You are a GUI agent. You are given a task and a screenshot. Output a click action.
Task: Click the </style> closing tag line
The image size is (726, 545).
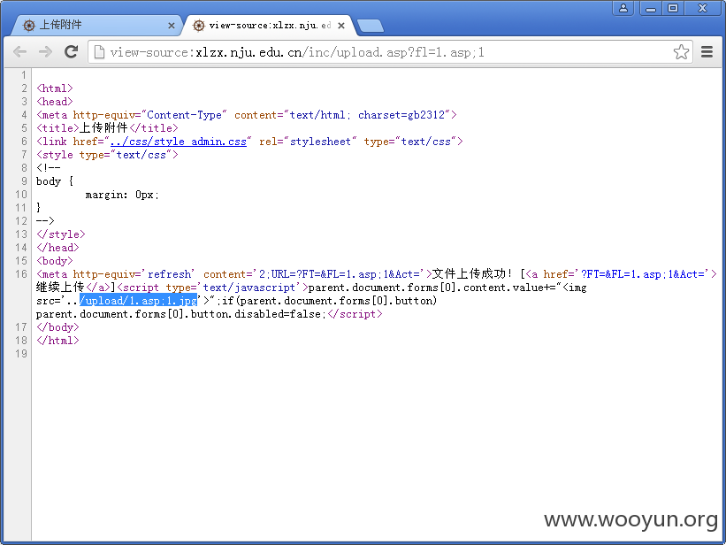[x=61, y=234]
